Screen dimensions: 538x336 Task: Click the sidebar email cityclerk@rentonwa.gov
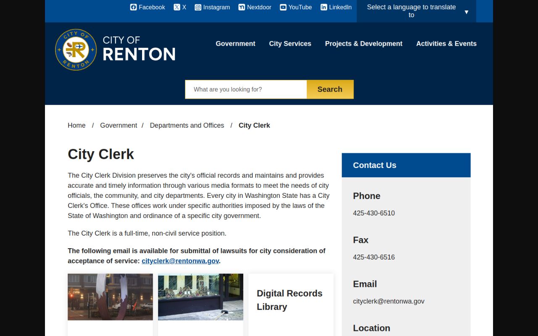(389, 301)
